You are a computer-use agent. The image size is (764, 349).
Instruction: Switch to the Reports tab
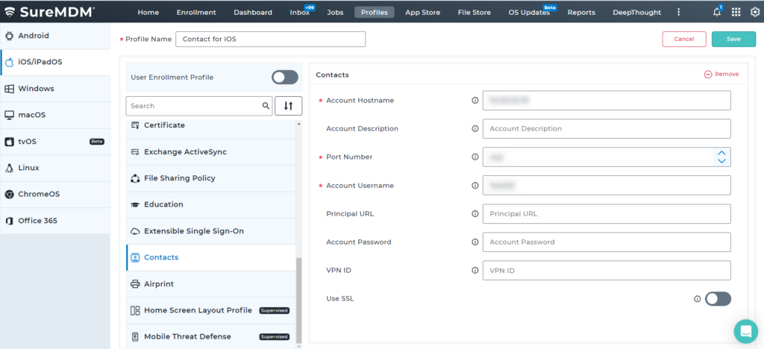(581, 12)
